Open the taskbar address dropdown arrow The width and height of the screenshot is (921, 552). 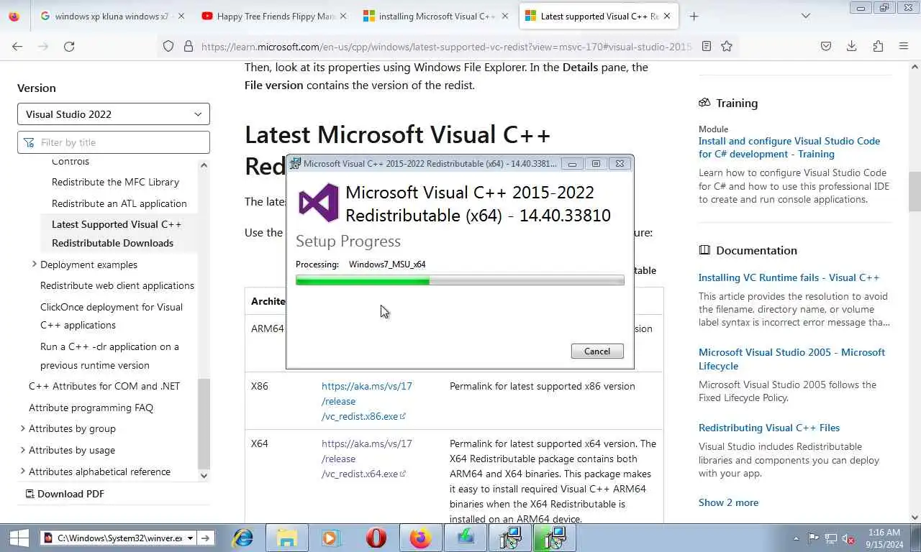pos(190,538)
